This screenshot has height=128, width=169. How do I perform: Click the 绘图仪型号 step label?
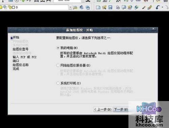21,49
